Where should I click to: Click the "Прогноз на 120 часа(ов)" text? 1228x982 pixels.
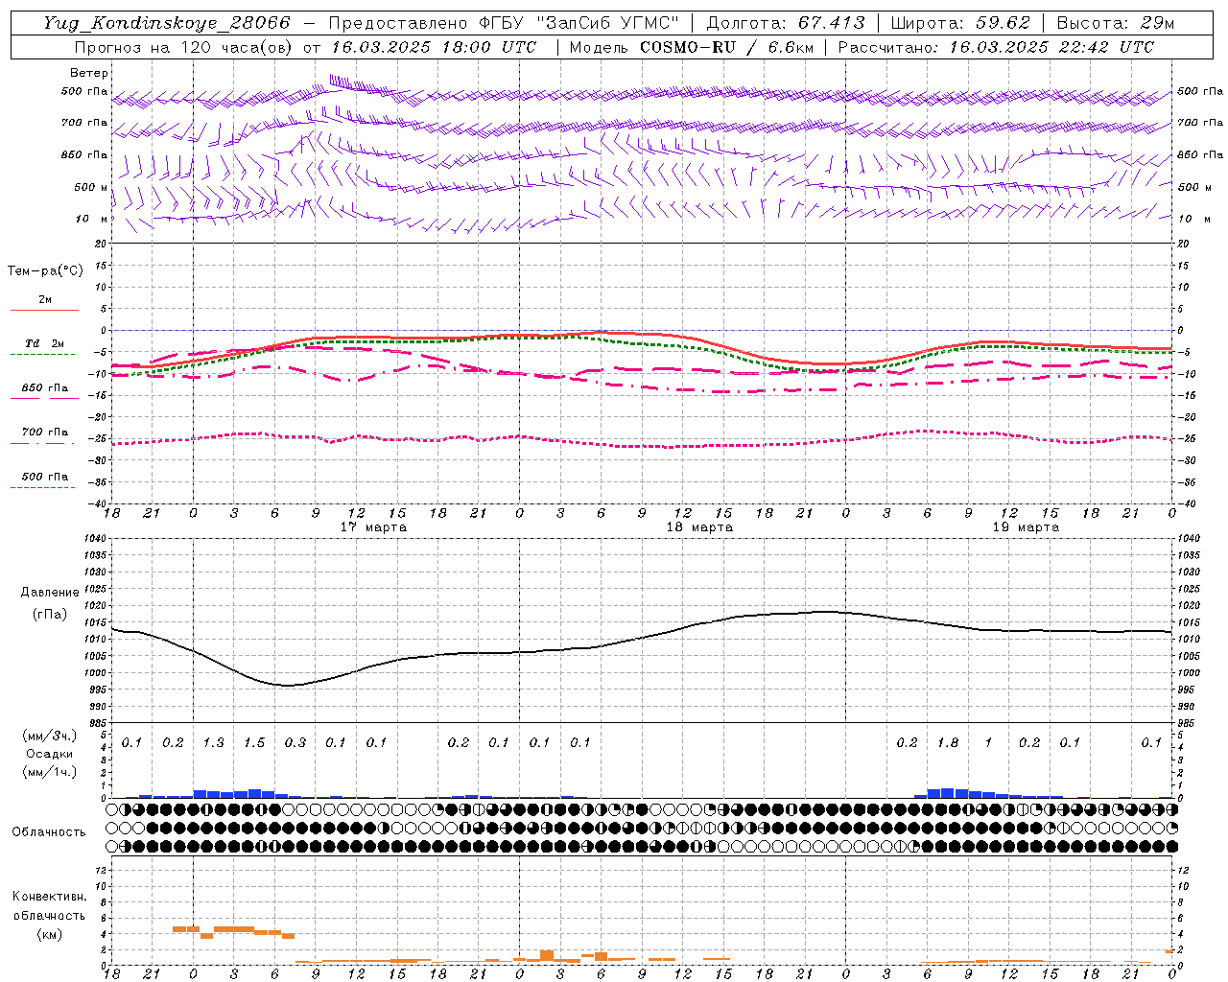tap(184, 47)
